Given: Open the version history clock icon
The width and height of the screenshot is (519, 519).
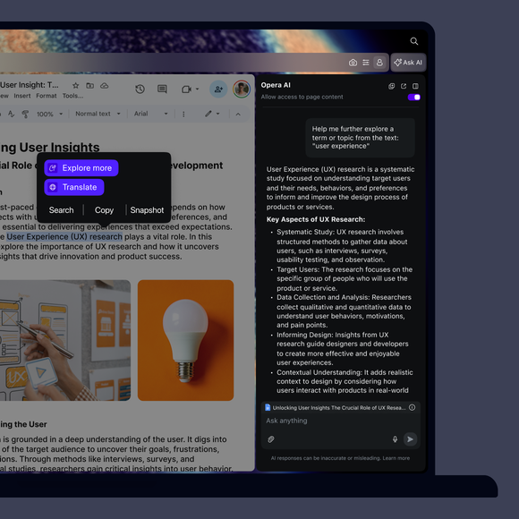Looking at the screenshot, I should (x=140, y=89).
